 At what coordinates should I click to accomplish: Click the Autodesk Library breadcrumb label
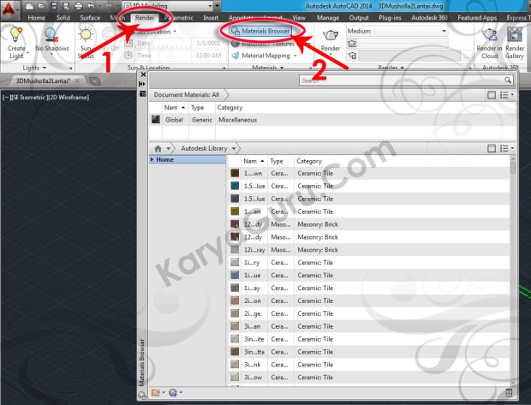tap(204, 148)
